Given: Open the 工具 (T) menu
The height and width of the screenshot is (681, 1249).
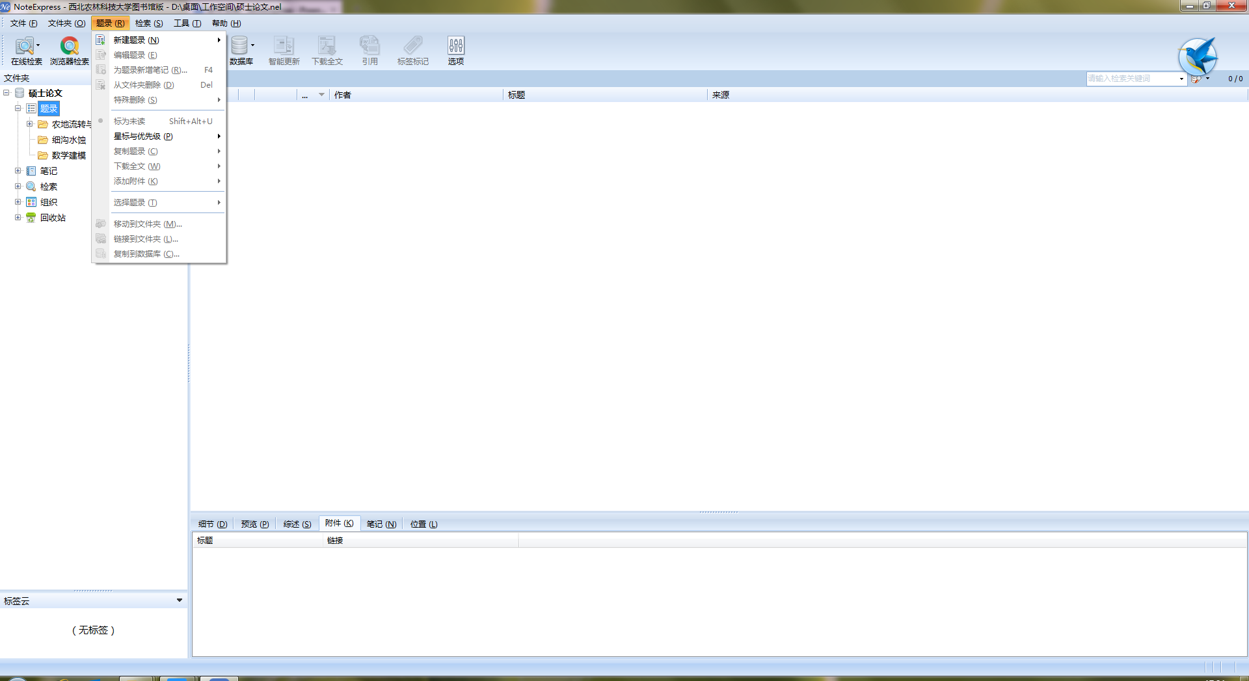Looking at the screenshot, I should pyautogui.click(x=187, y=23).
